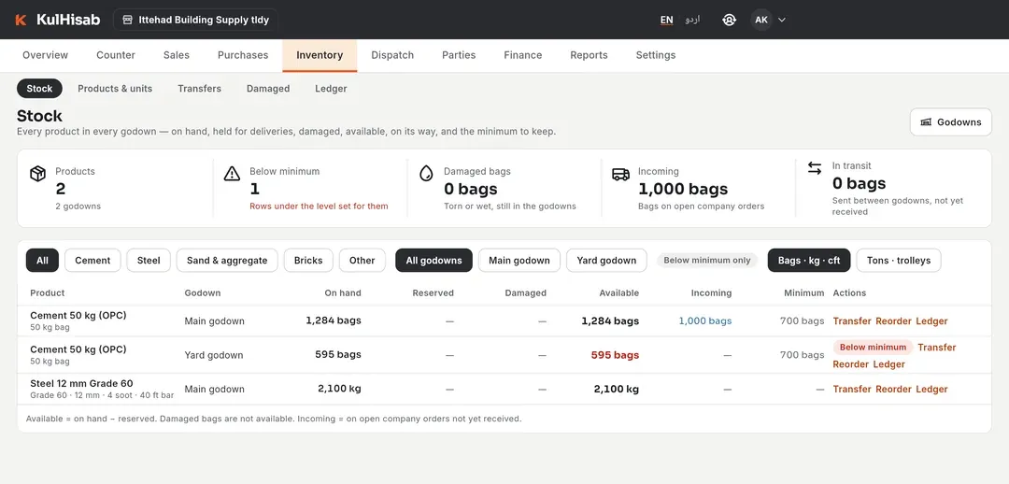Filter stock by Yard godown
This screenshot has height=484, width=1009.
pos(606,260)
